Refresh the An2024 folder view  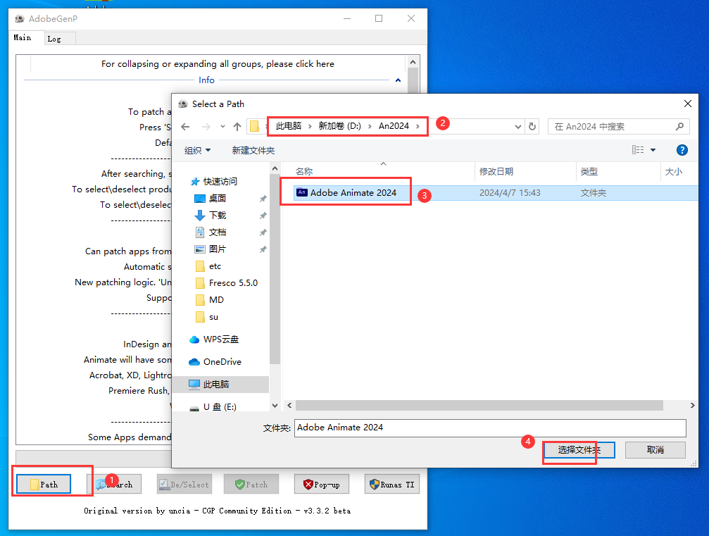point(532,127)
